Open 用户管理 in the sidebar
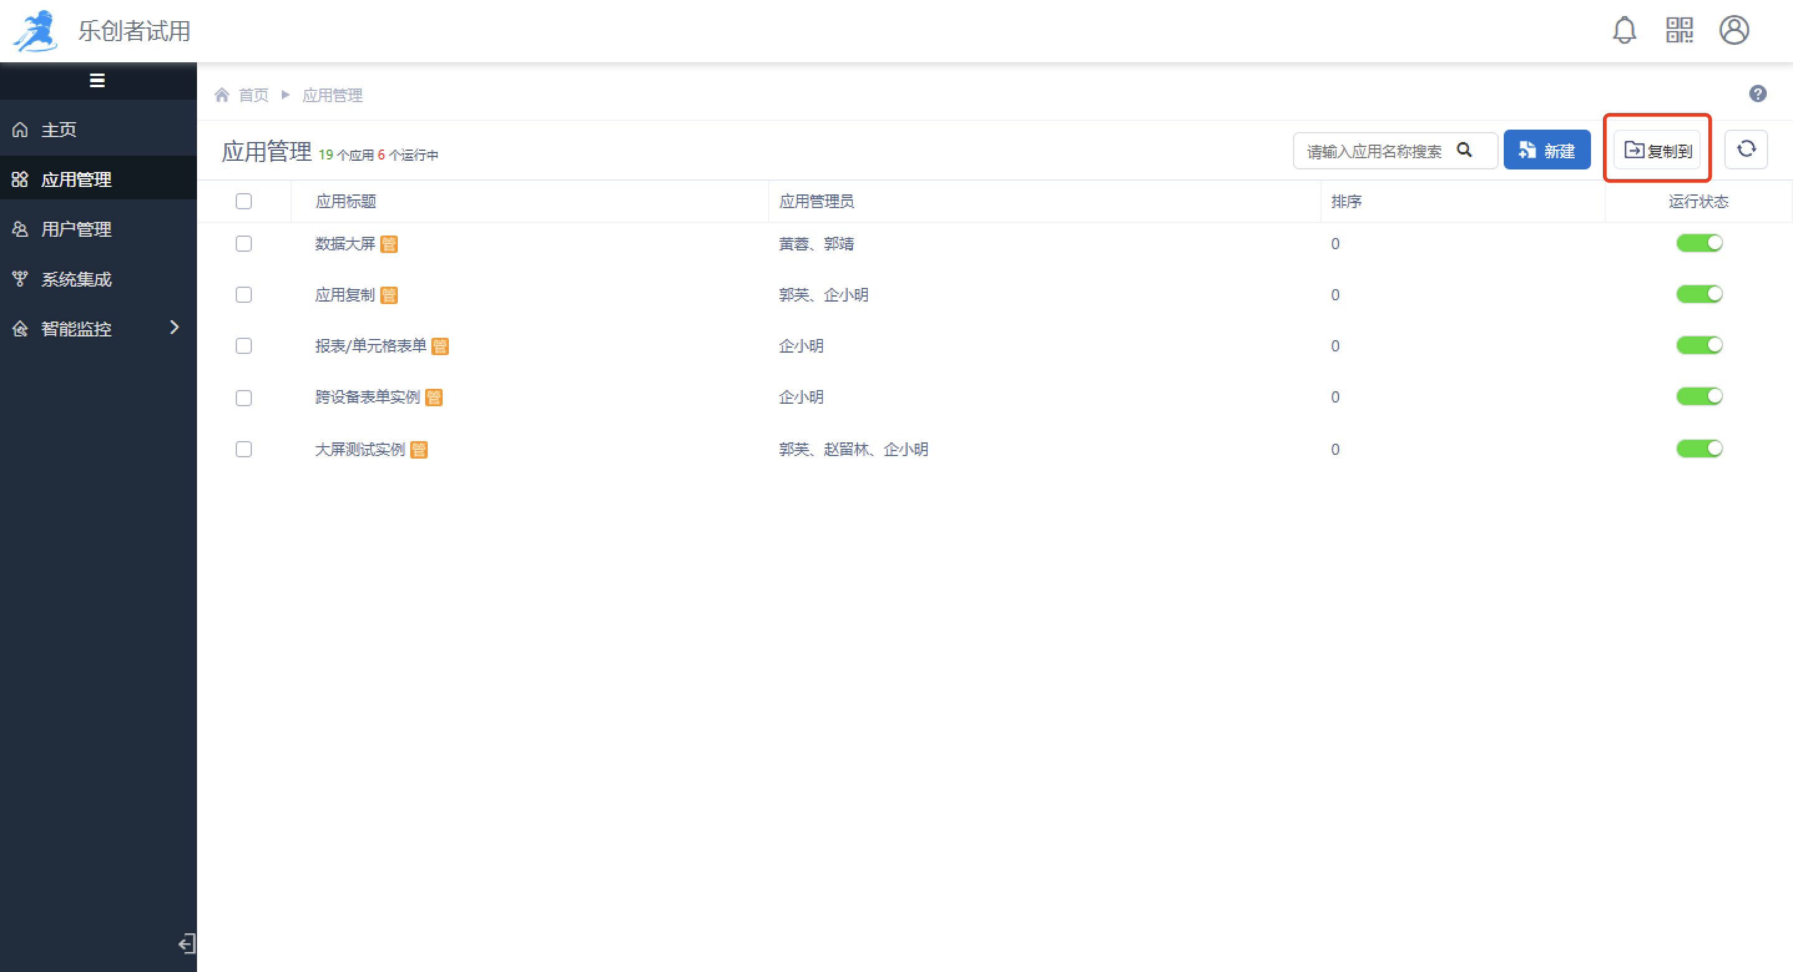Image resolution: width=1793 pixels, height=972 pixels. [x=77, y=230]
